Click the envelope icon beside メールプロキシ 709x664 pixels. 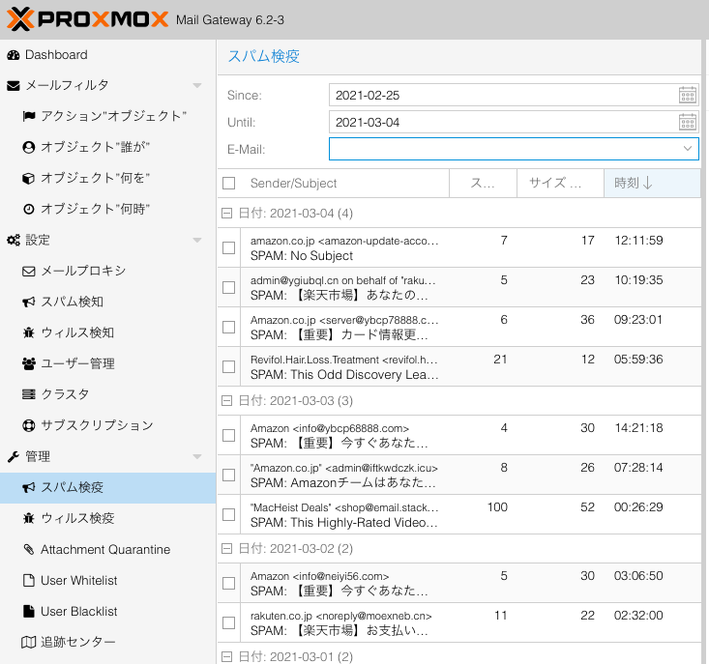click(x=29, y=271)
